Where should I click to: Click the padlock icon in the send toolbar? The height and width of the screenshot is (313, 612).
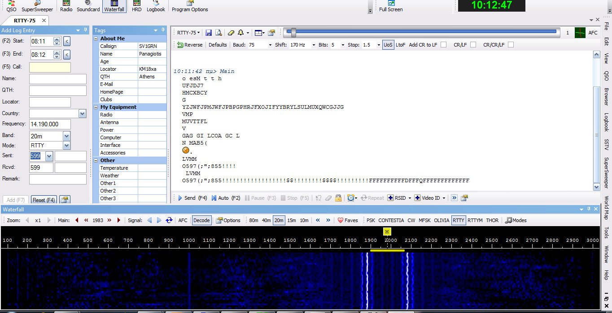338,197
